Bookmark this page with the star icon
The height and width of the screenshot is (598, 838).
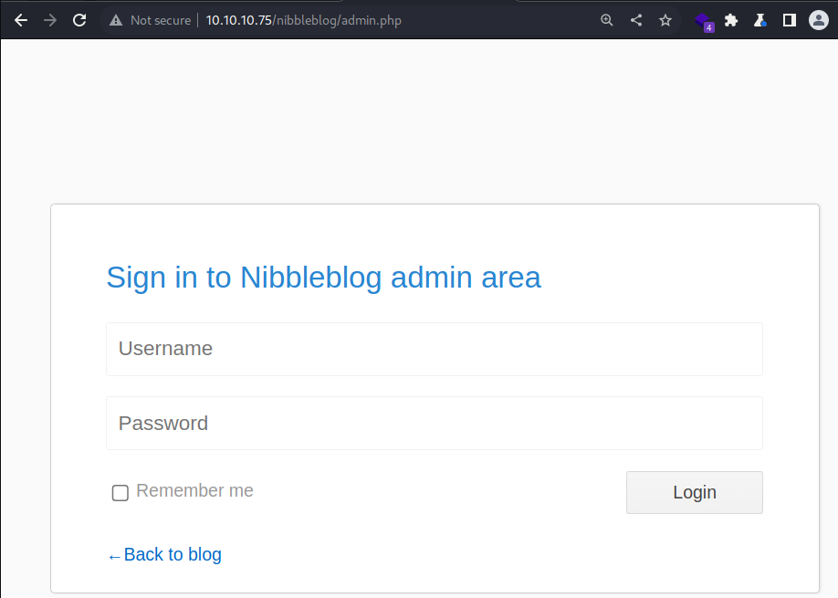pyautogui.click(x=665, y=20)
